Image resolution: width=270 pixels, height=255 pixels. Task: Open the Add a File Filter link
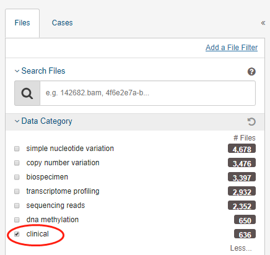tap(232, 48)
